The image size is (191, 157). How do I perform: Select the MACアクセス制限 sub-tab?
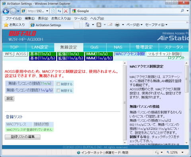pyautogui.click(x=130, y=54)
